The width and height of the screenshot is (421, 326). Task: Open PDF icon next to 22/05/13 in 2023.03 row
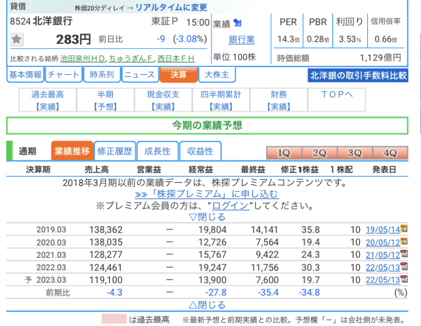coord(404,279)
